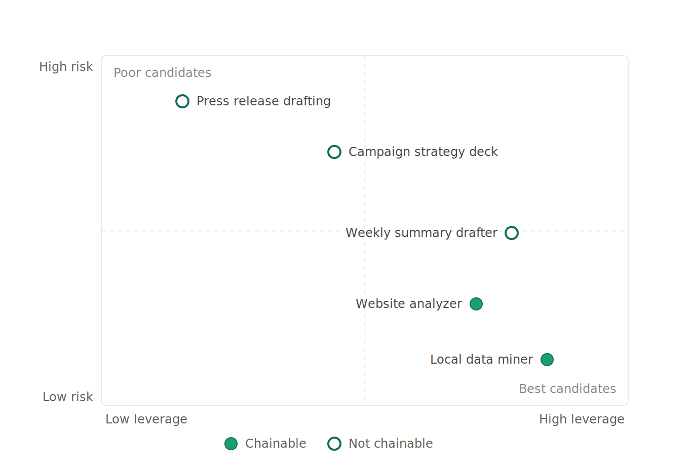Click the Press release drafting label
Screen dimensions: 689x468
coord(263,101)
